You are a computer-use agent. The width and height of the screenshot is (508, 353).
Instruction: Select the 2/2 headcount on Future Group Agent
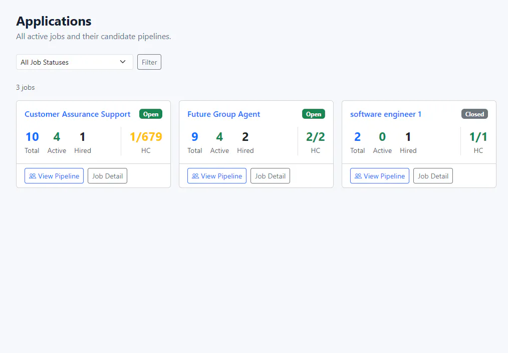tap(316, 137)
